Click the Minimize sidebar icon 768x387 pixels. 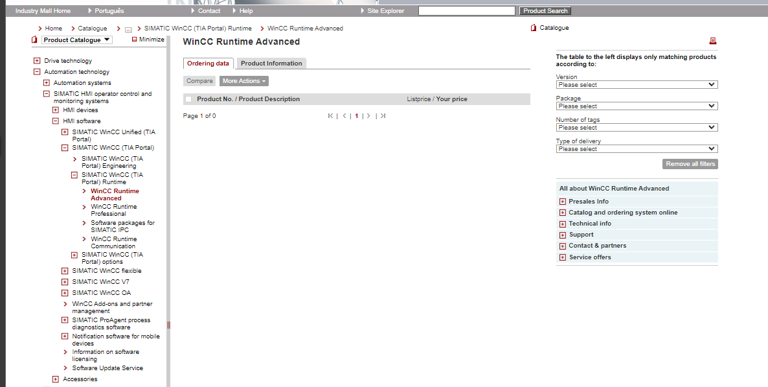pos(134,40)
